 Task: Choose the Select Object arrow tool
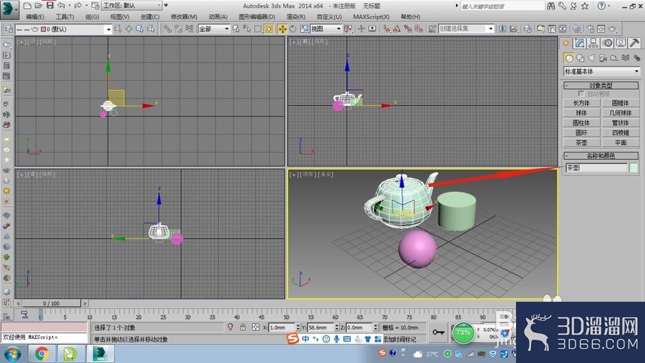[x=236, y=29]
